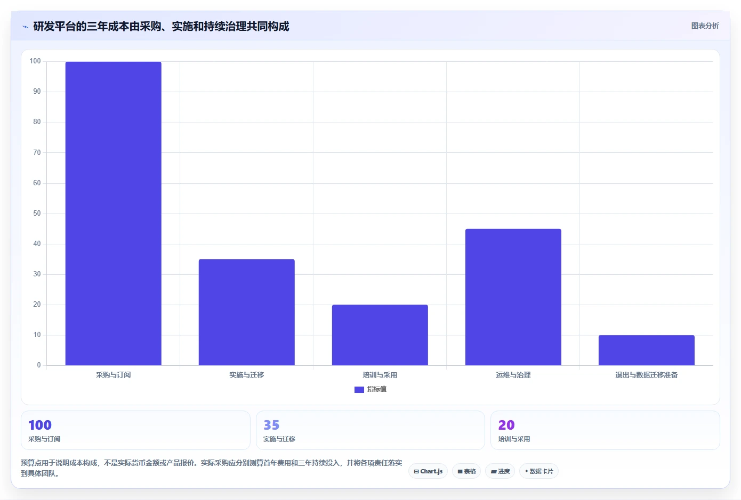Image resolution: width=741 pixels, height=500 pixels.
Task: Click the 退出与数据迁移准备 bar
Action: [x=647, y=350]
